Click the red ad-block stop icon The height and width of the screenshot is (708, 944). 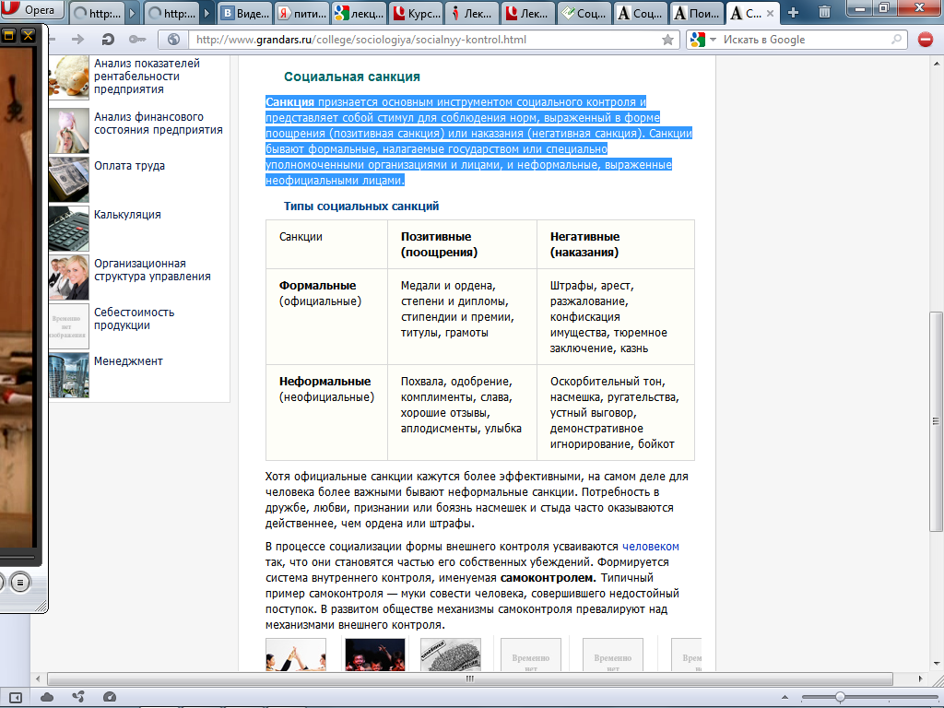(x=926, y=40)
